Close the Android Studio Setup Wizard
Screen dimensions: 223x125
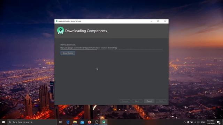click(165, 21)
